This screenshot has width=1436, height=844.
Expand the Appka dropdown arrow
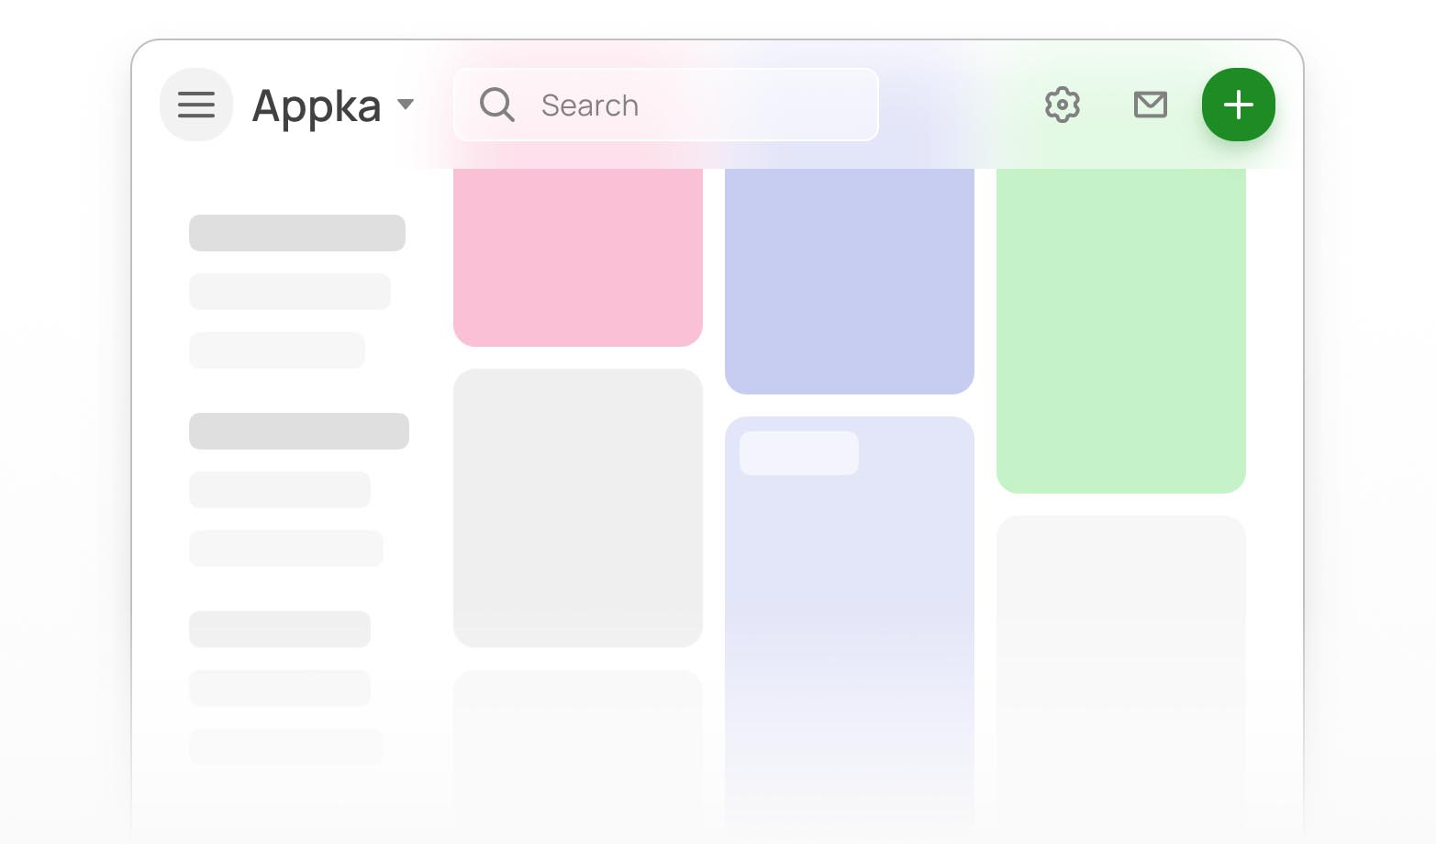[x=406, y=105]
